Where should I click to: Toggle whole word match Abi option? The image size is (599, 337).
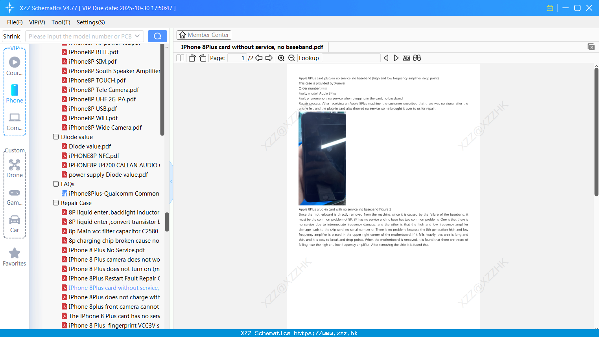click(x=407, y=58)
